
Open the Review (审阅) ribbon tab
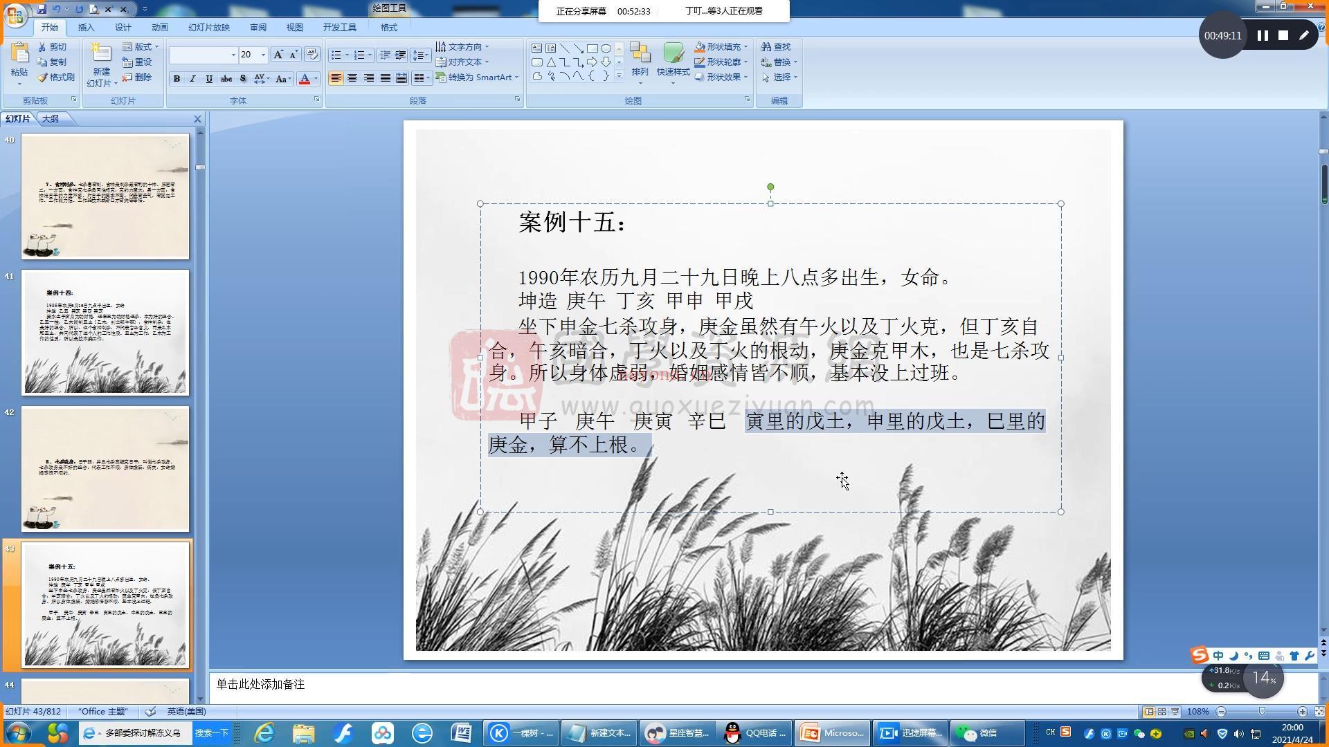pos(258,27)
